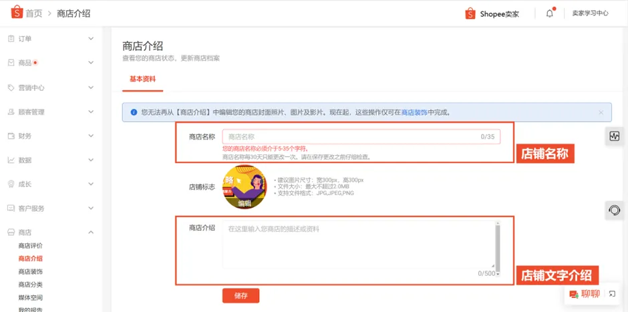Click the 客户服务 chat icon
Viewport: 628px width, 312px height.
coord(11,208)
